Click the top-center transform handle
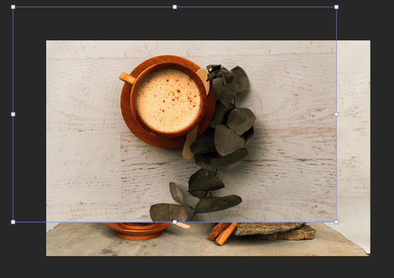 [175, 7]
